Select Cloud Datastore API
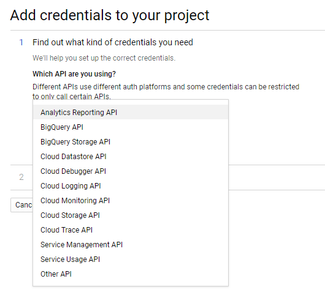Image resolution: width=325 pixels, height=295 pixels. point(131,157)
